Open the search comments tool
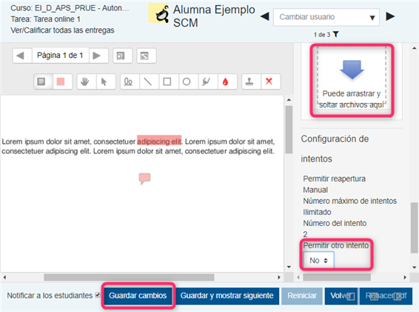This screenshot has width=419, height=312. coord(122,56)
